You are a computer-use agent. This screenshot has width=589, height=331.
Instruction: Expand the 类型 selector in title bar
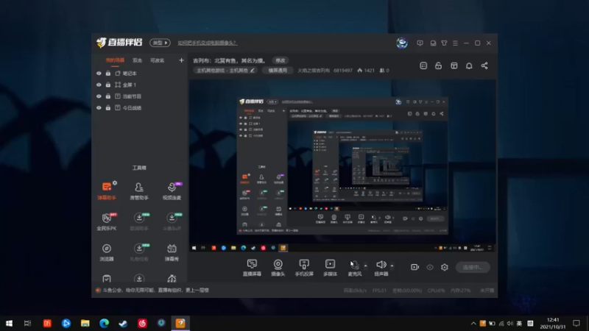click(160, 43)
